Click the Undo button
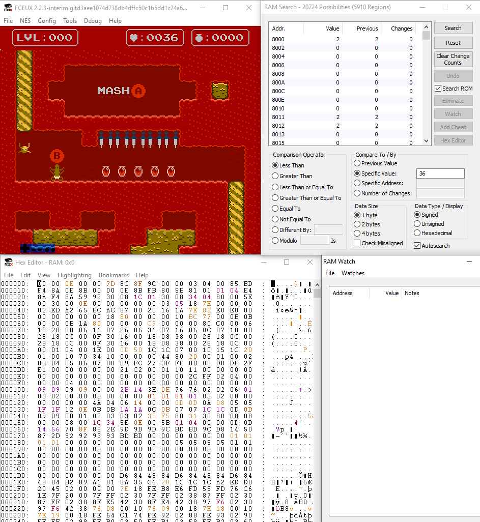 tap(453, 76)
